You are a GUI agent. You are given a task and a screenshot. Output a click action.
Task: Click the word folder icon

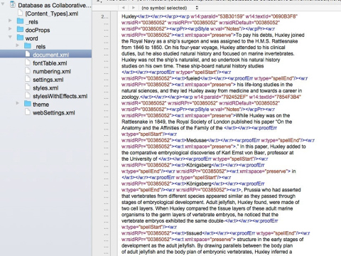click(x=21, y=38)
